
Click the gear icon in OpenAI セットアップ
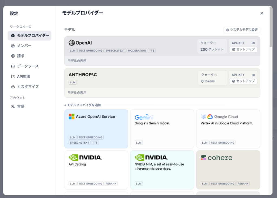(x=233, y=50)
